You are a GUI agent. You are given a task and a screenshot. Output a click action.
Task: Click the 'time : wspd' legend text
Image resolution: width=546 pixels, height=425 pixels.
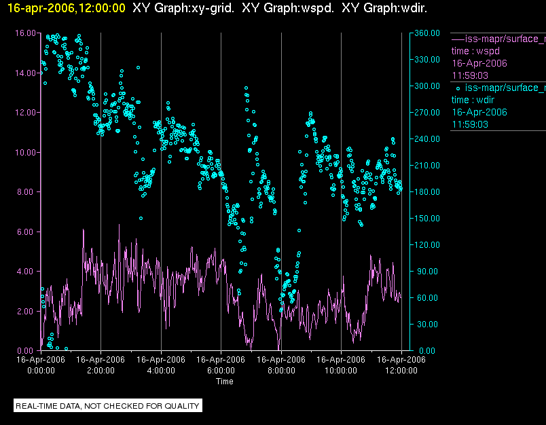pyautogui.click(x=475, y=51)
